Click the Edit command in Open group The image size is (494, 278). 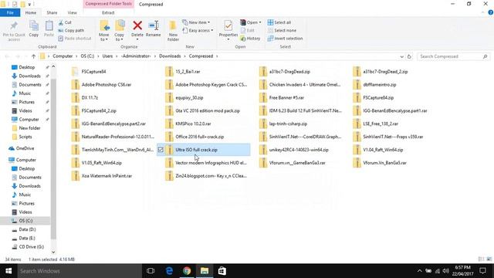(247, 31)
